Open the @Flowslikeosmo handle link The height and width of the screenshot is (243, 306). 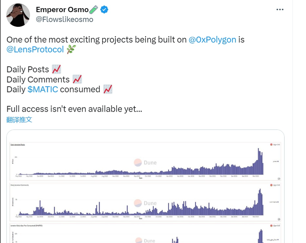[64, 20]
